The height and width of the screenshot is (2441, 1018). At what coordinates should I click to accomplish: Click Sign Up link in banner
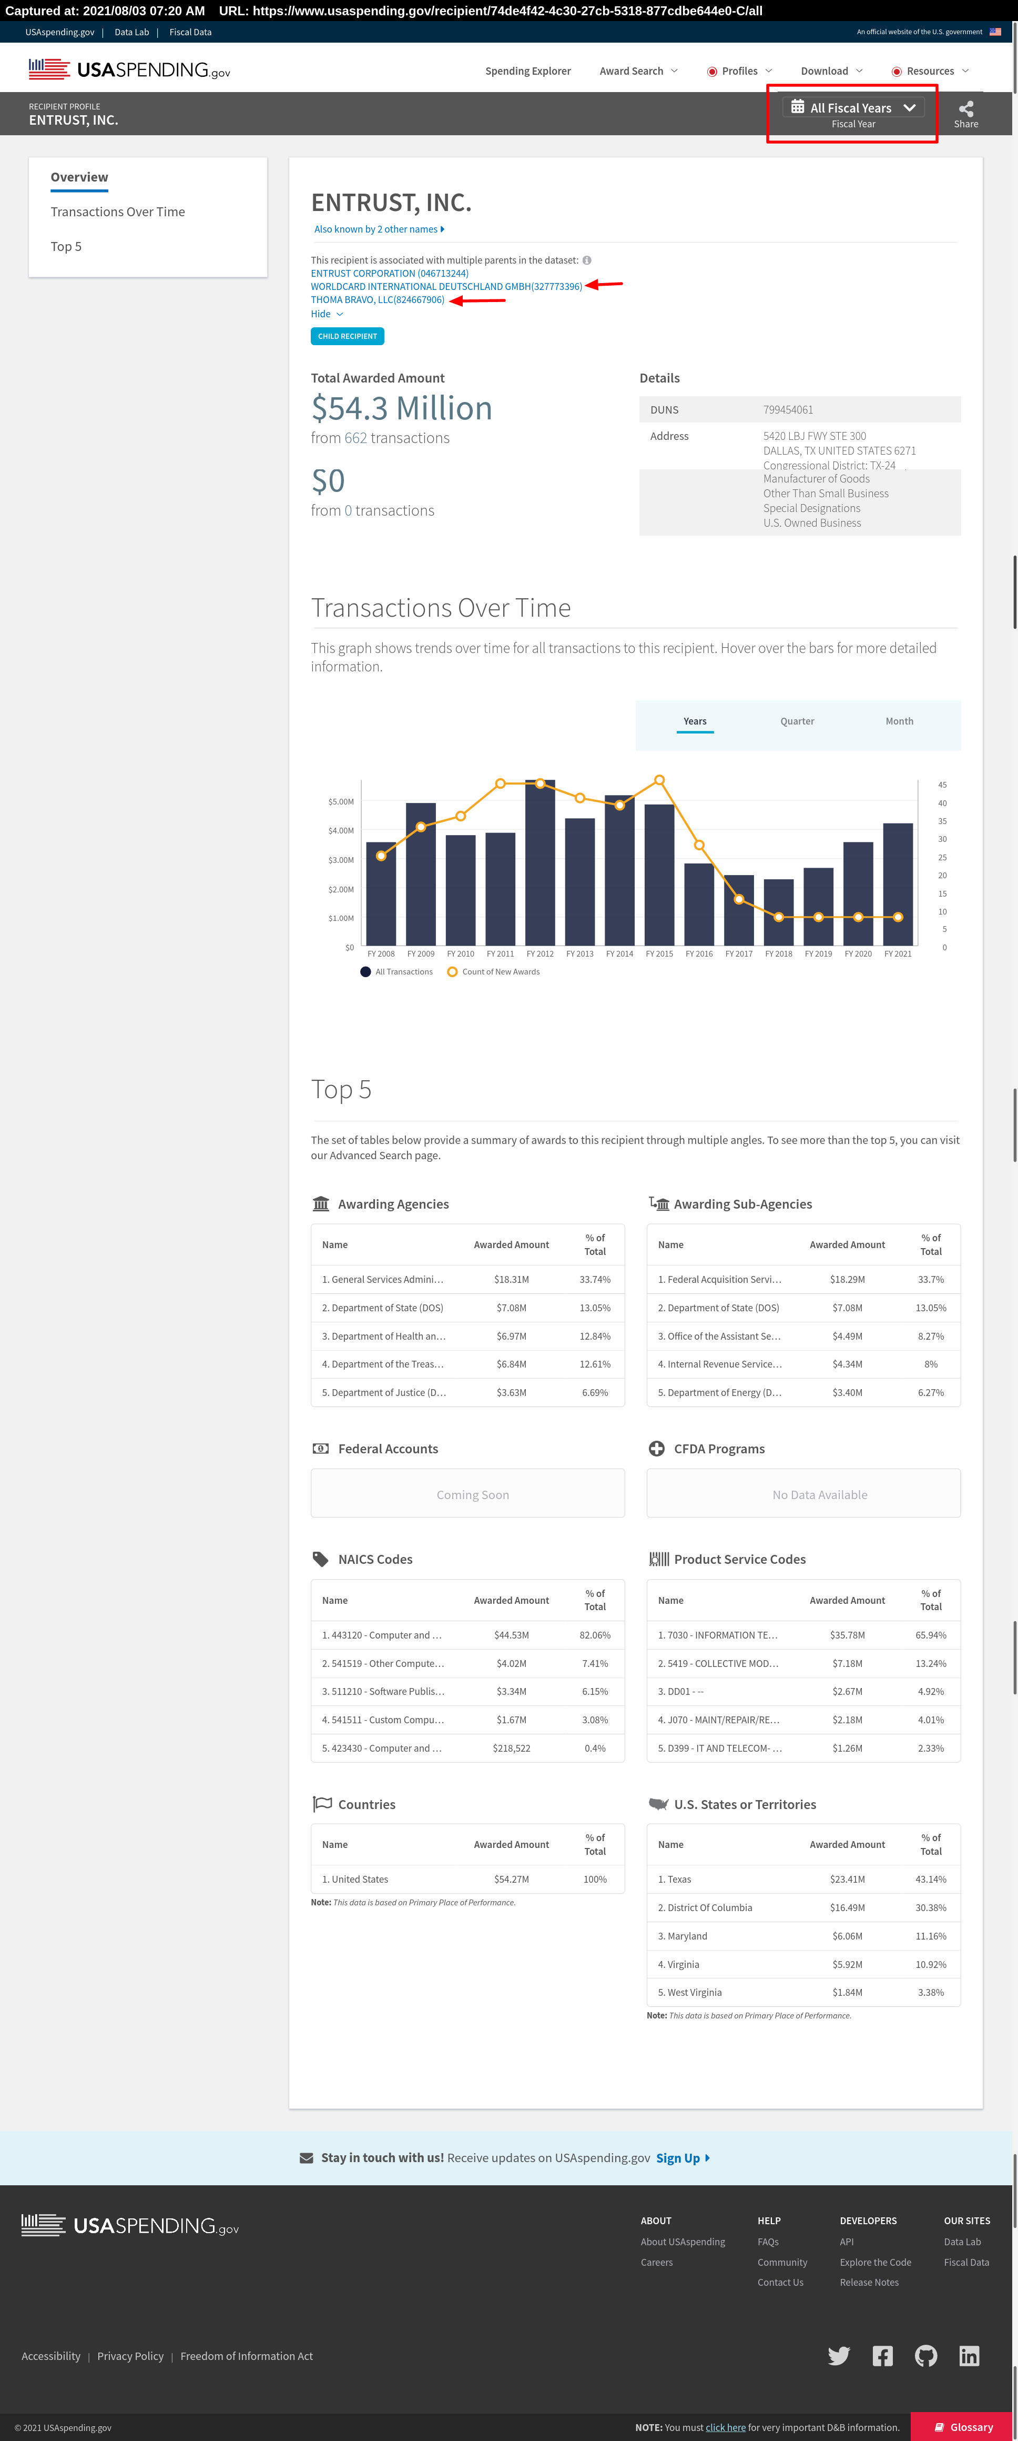click(683, 2158)
